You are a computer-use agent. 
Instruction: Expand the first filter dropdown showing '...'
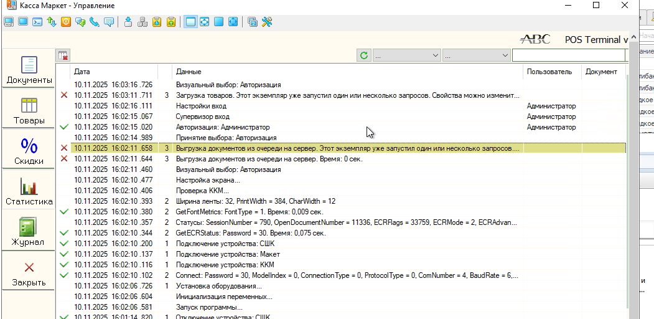[x=407, y=55]
